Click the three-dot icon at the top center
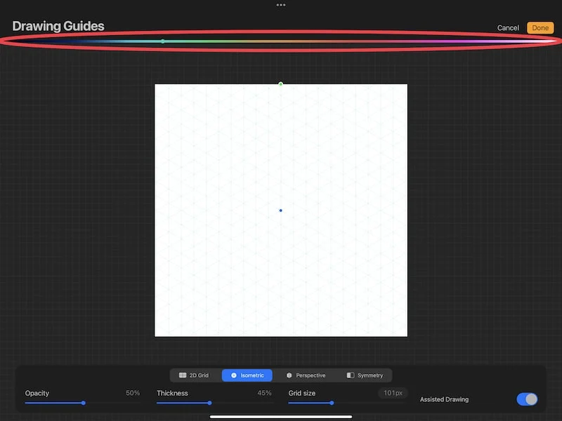Viewport: 562px width, 421px height. click(x=281, y=5)
